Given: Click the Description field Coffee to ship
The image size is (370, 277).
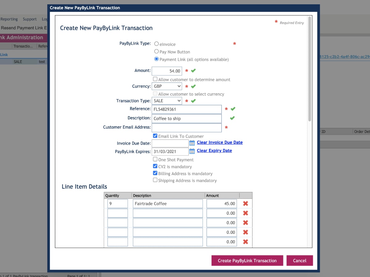Looking at the screenshot, I should coord(187,118).
